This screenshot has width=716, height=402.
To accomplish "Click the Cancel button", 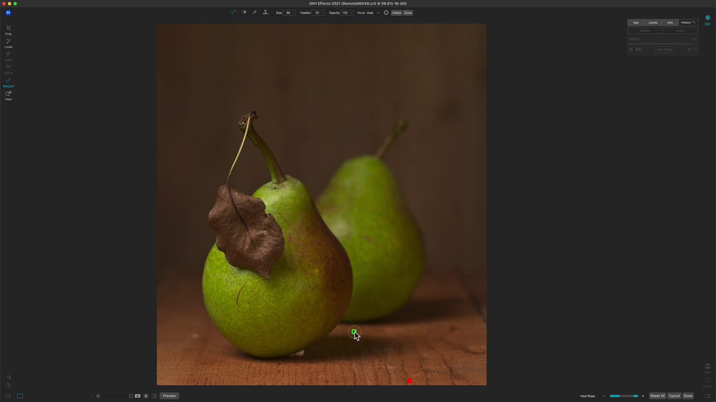I will (x=674, y=396).
